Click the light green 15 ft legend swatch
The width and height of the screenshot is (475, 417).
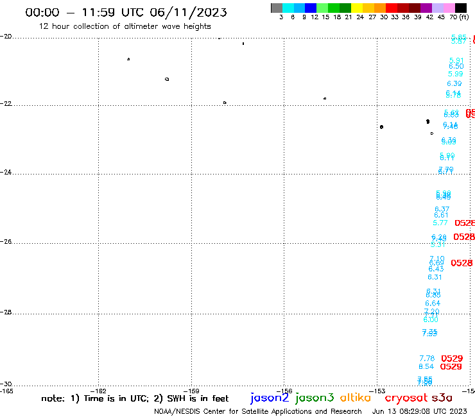(x=322, y=8)
